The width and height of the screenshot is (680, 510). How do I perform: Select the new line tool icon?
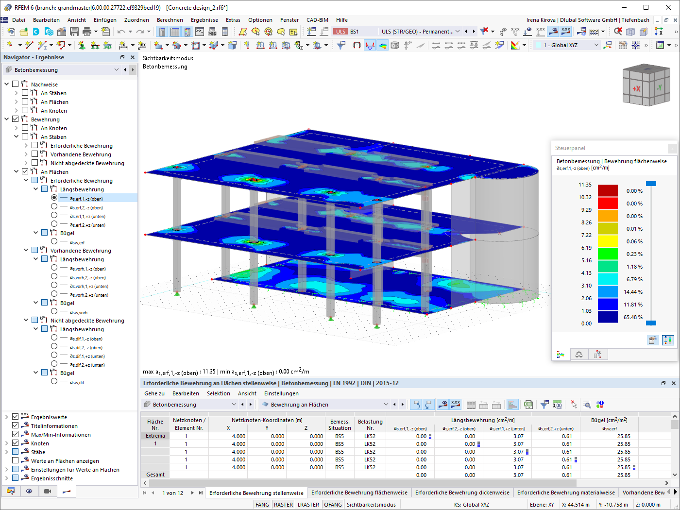[29, 45]
